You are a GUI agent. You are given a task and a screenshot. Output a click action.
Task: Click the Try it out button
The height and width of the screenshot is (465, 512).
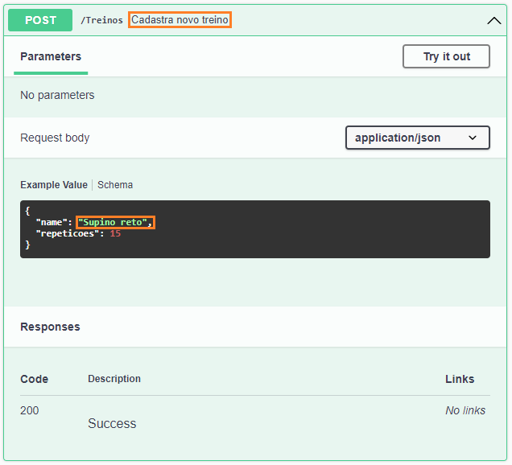pos(446,56)
